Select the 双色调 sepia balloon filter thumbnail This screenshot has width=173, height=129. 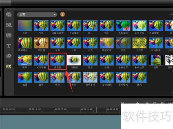pyautogui.click(x=41, y=43)
